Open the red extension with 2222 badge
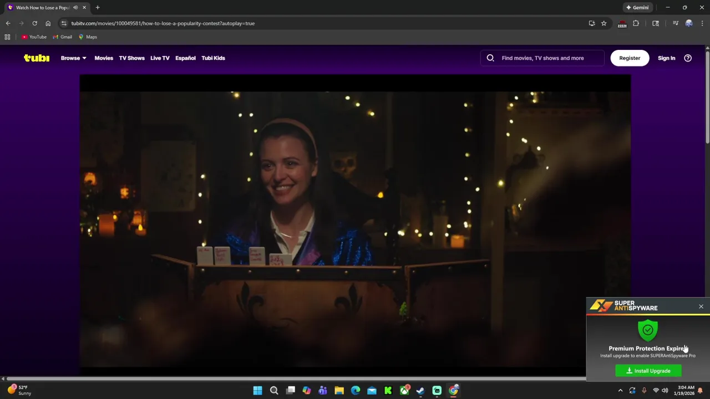This screenshot has height=399, width=710. 622,23
